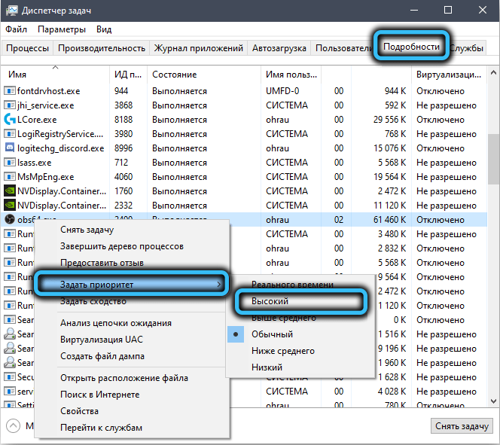Screen dimensions: 500x445
Task: Click the fontdrvhost.exe process icon
Action: click(x=10, y=91)
